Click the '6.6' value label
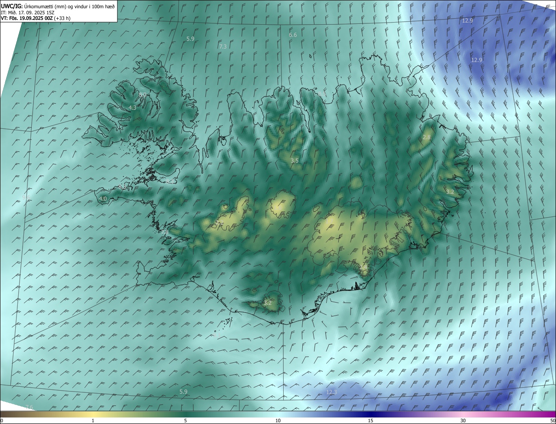The image size is (556, 424). click(293, 35)
